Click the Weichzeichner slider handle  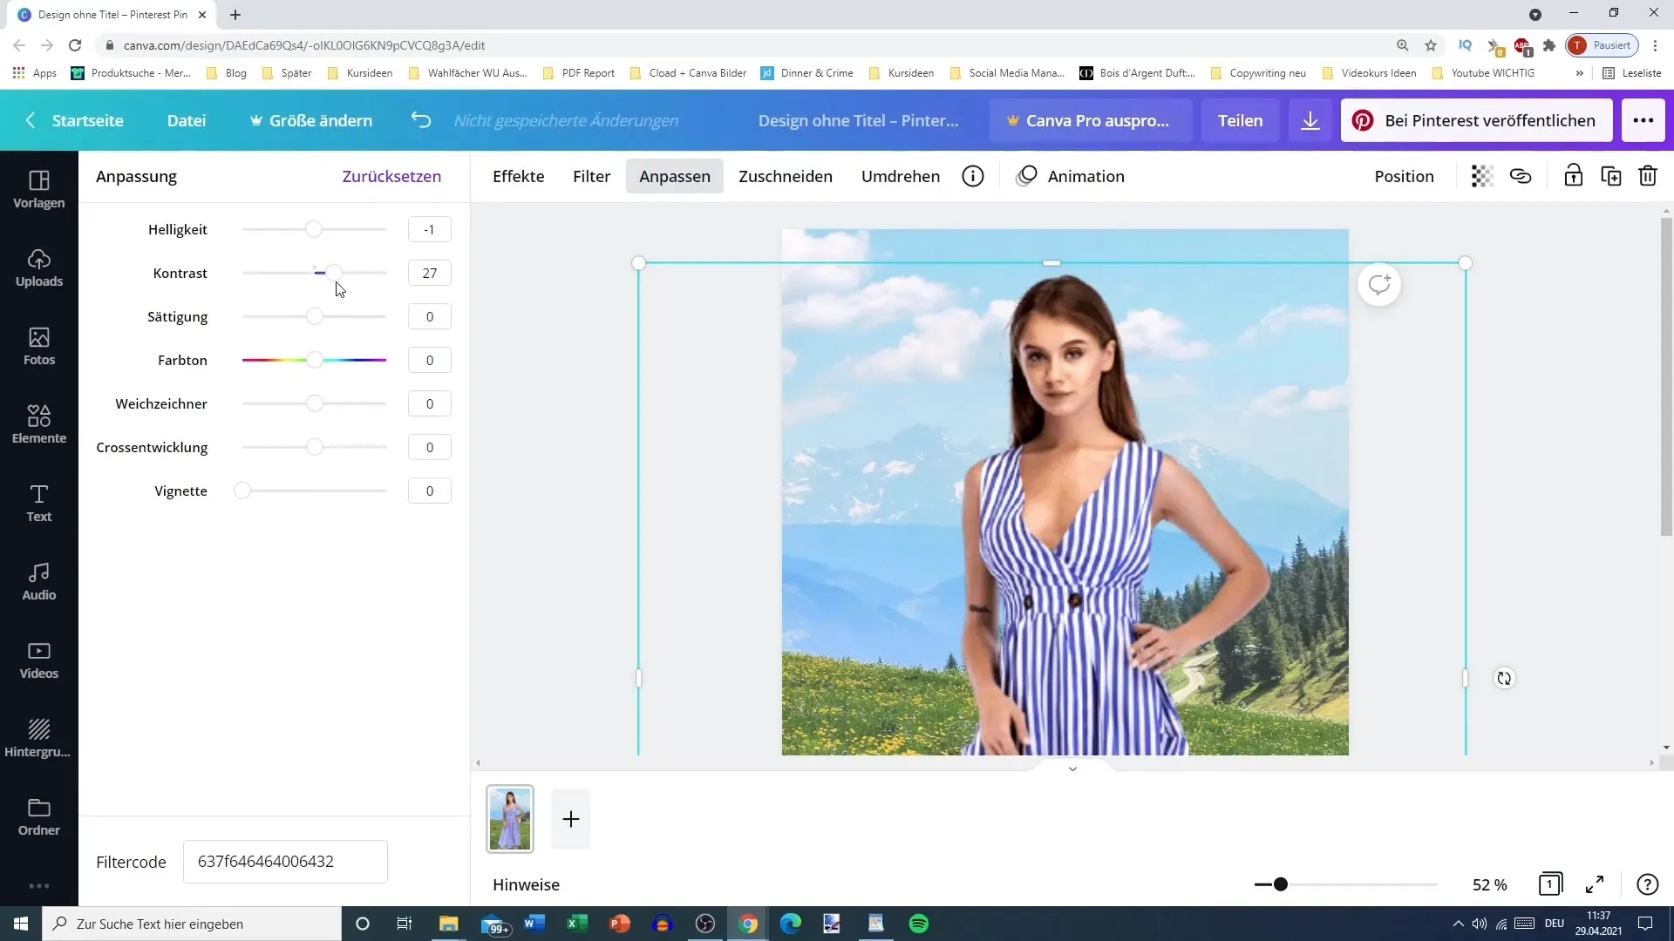pos(314,403)
